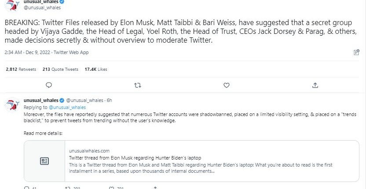Viewport: 366px width, 189px height.
Task: Click the article icon in the link card
Action: (x=44, y=161)
